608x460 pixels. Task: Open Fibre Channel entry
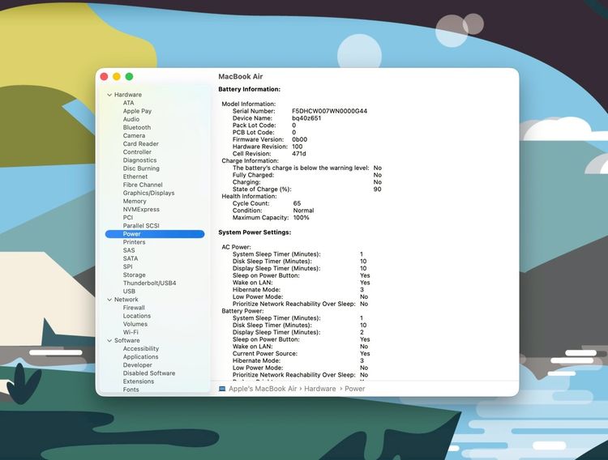coord(143,185)
